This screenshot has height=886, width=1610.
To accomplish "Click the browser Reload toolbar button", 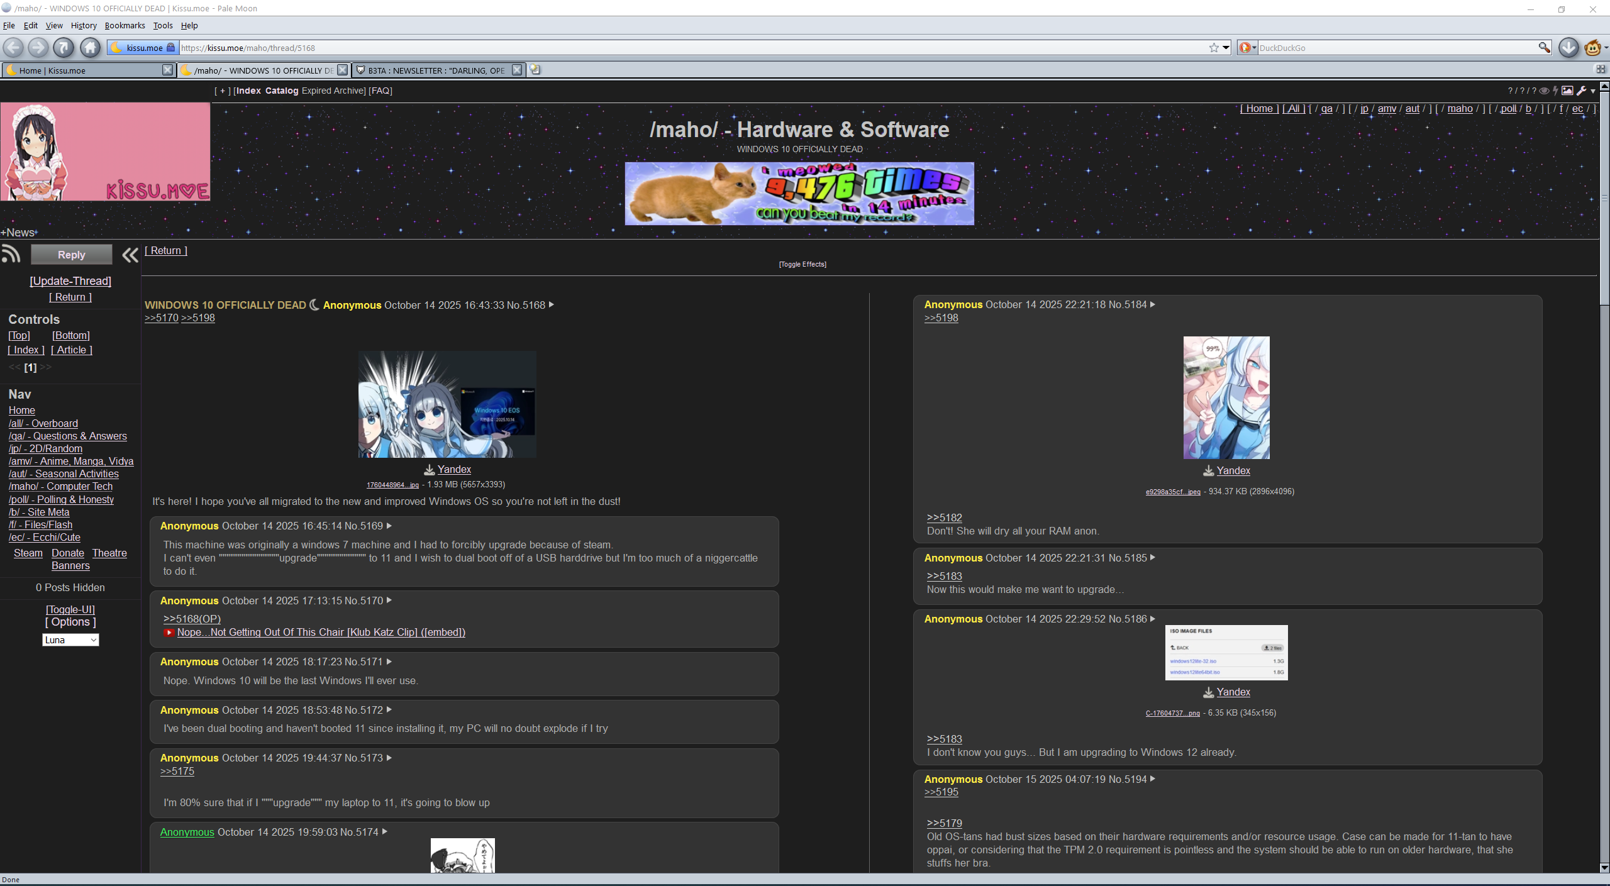I will (63, 47).
